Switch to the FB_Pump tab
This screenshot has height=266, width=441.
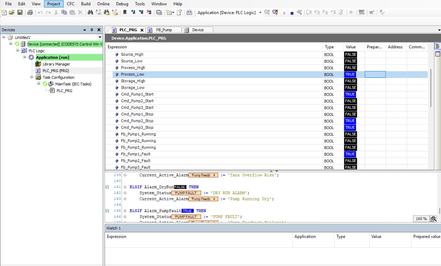tap(164, 30)
